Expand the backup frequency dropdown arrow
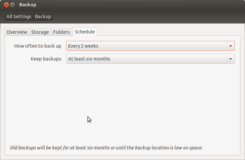 coord(230,46)
